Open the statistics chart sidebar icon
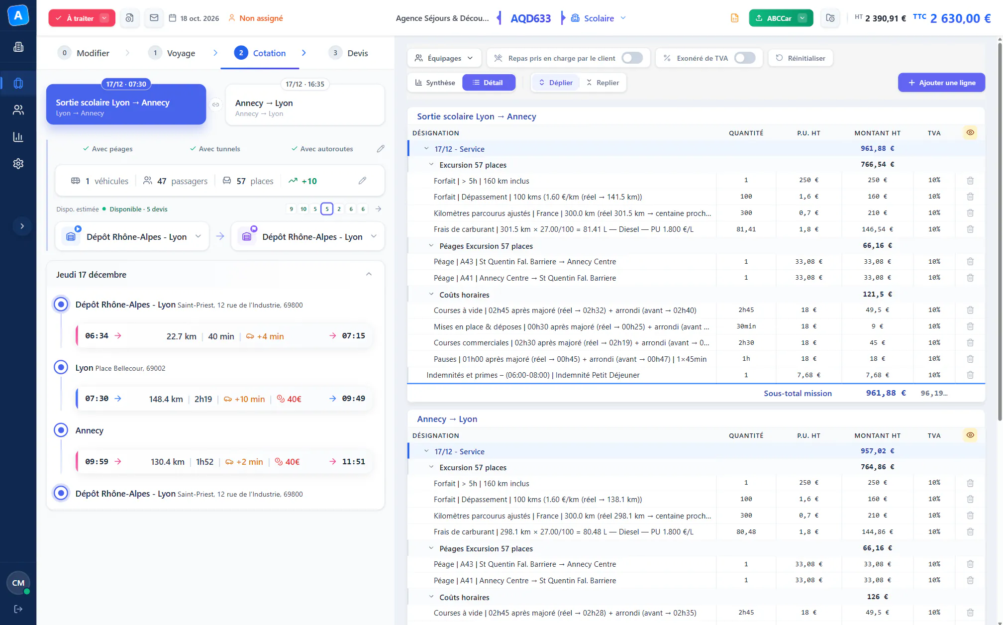Viewport: 1003px width, 625px height. tap(18, 137)
